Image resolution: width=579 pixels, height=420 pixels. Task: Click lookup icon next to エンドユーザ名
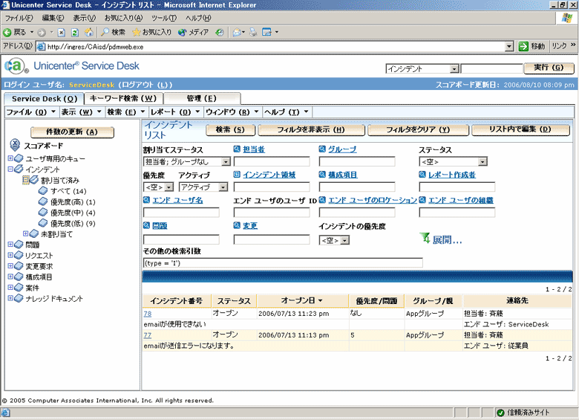pyautogui.click(x=146, y=200)
